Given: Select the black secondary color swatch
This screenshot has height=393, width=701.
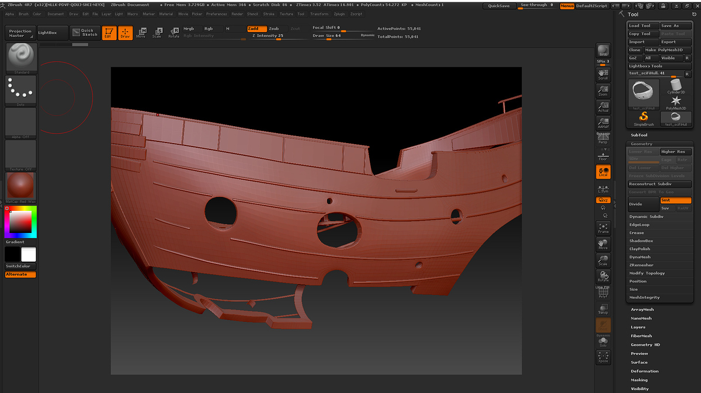Looking at the screenshot, I should 12,255.
